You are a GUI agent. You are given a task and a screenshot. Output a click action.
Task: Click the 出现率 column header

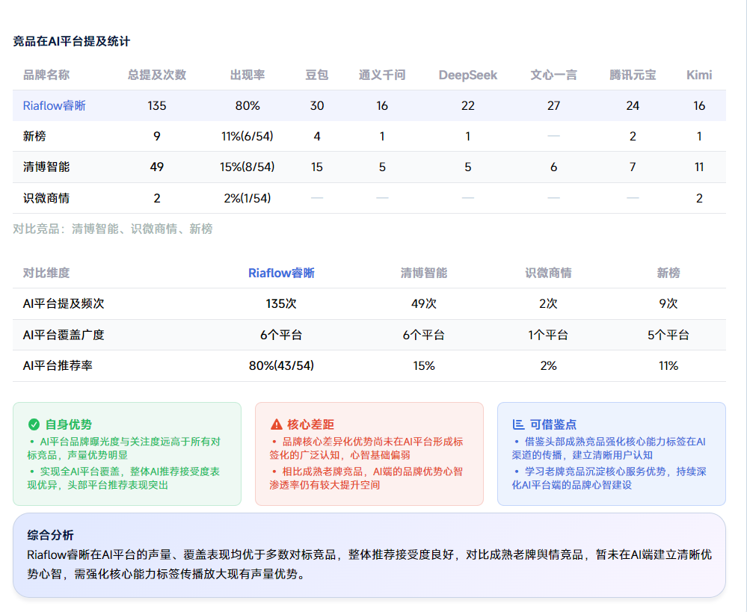coord(248,75)
